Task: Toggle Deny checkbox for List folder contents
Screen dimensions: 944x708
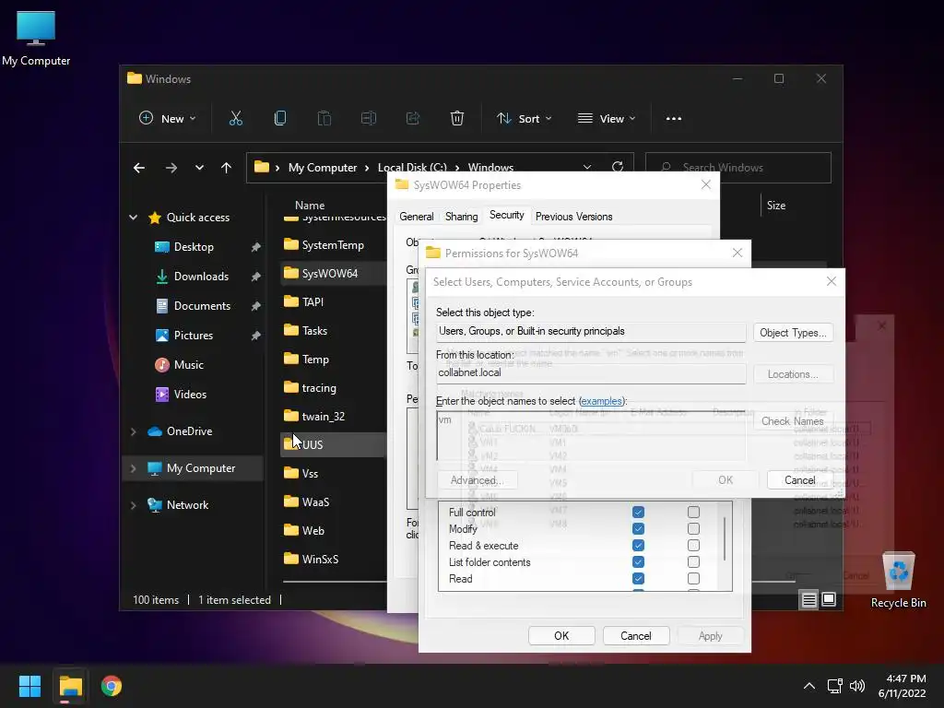Action: pos(693,561)
